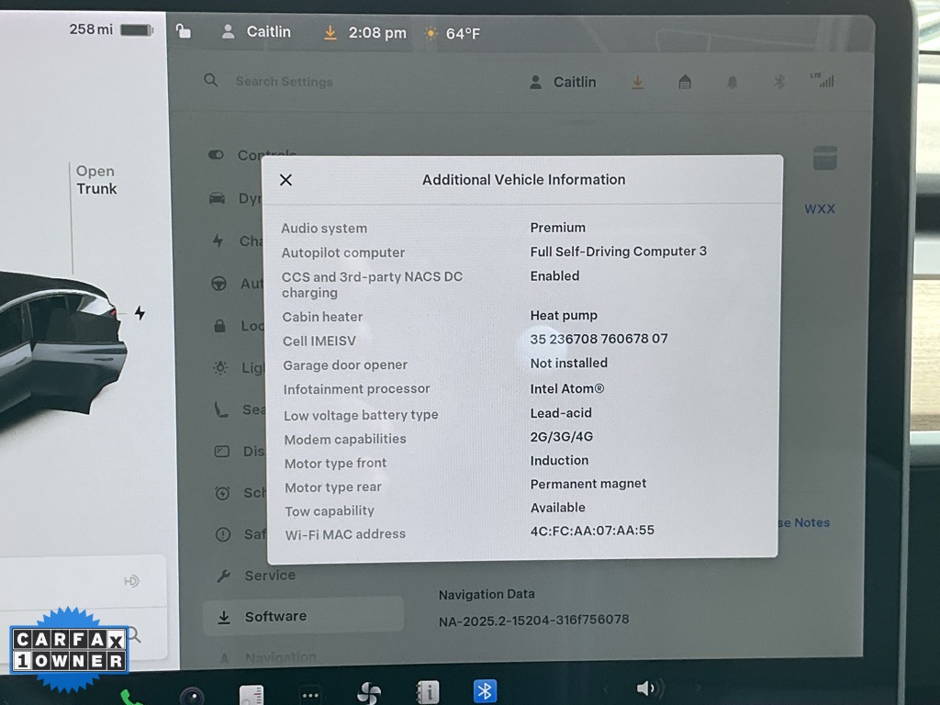The image size is (940, 705).
Task: Tap the lock icon in status bar
Action: click(184, 32)
